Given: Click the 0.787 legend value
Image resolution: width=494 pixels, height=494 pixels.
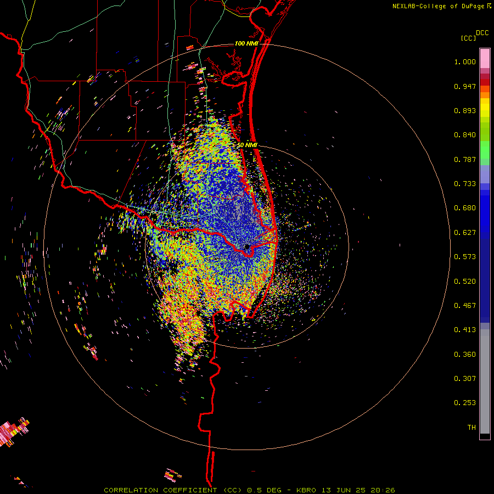Looking at the screenshot, I should [465, 159].
